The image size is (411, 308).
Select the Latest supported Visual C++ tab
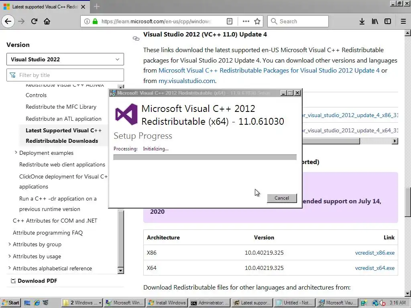[x=45, y=7]
